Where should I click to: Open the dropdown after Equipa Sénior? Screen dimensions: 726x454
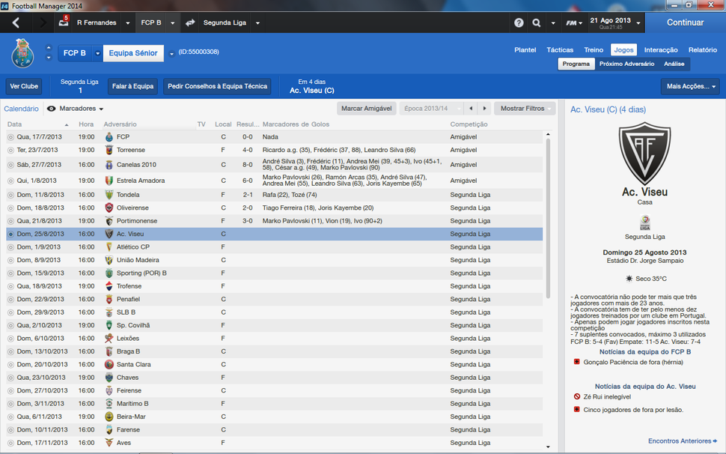click(x=171, y=53)
